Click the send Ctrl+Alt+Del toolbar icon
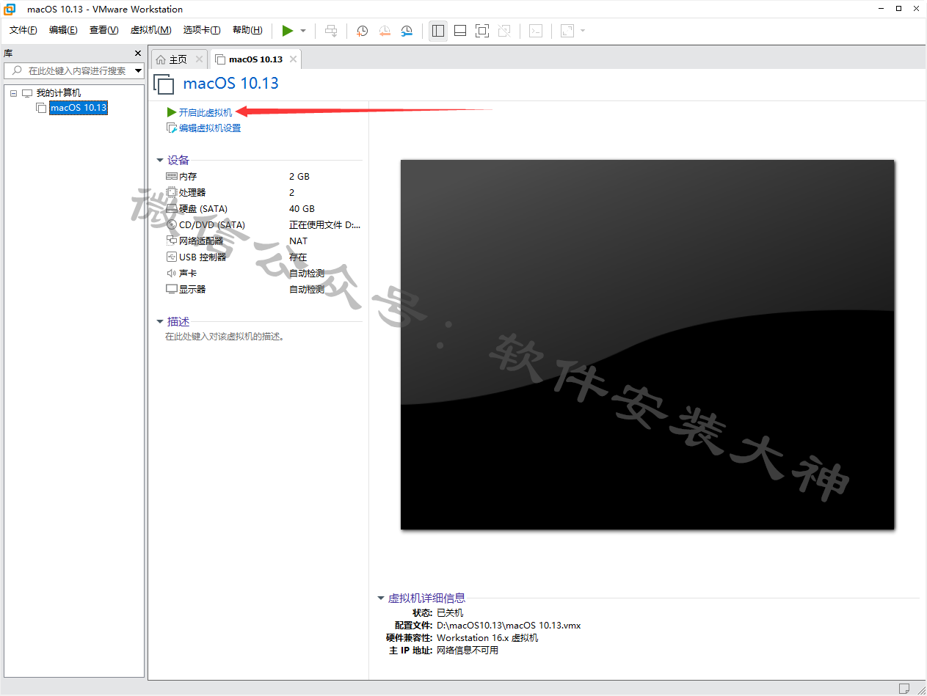The width and height of the screenshot is (927, 696). coord(331,31)
